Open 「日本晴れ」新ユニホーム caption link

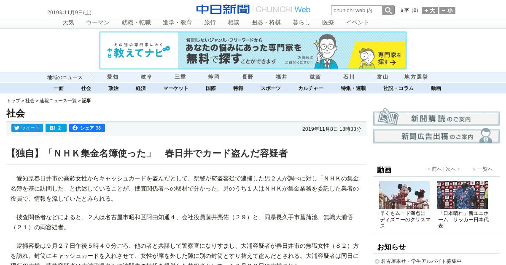point(463,220)
